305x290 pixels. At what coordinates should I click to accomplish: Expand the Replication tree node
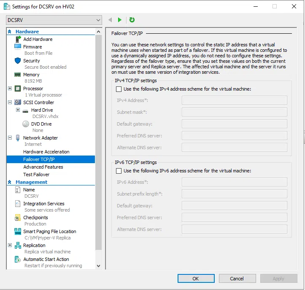click(10, 245)
